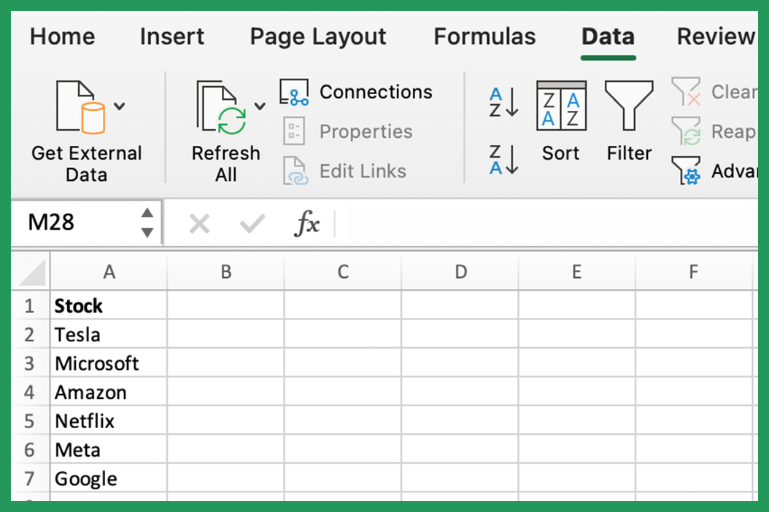Select row 3 header

29,363
